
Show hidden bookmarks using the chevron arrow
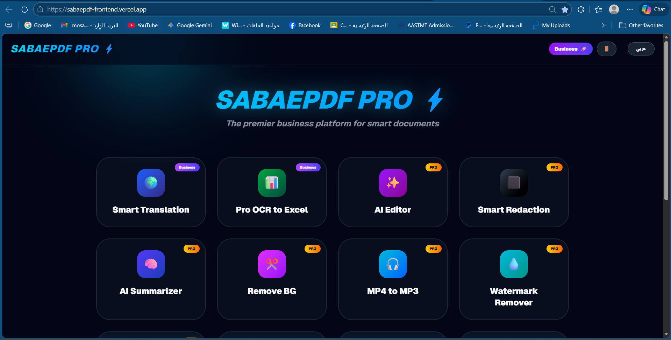[x=603, y=25]
